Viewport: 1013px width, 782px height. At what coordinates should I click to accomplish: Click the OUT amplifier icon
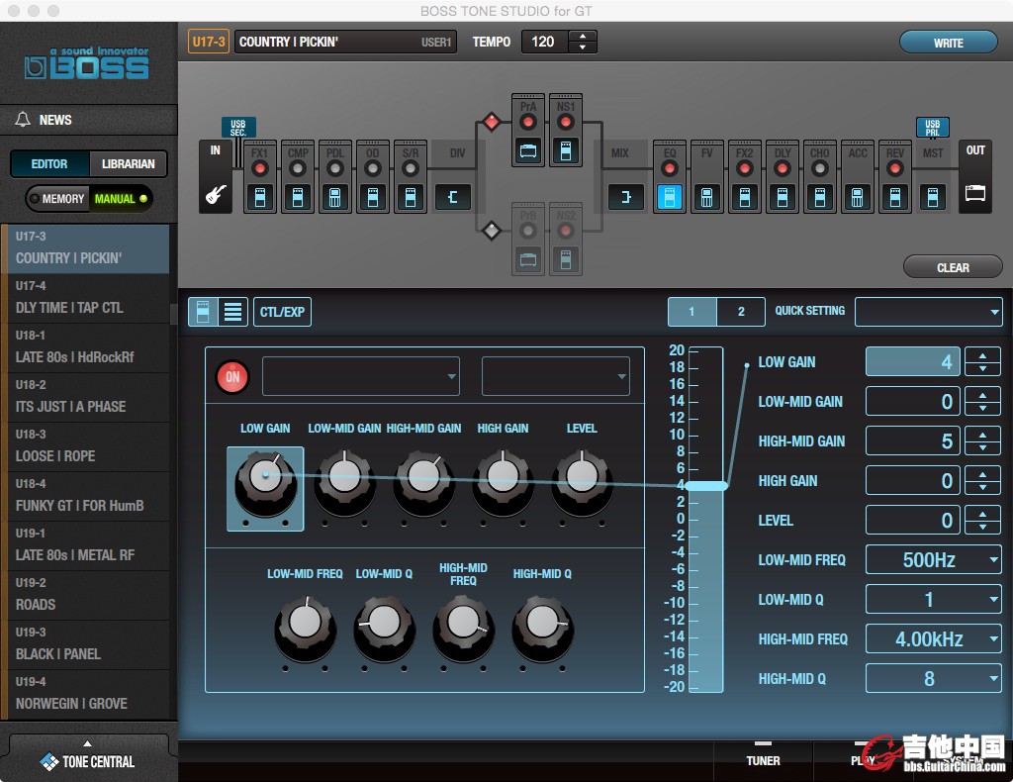pos(975,194)
